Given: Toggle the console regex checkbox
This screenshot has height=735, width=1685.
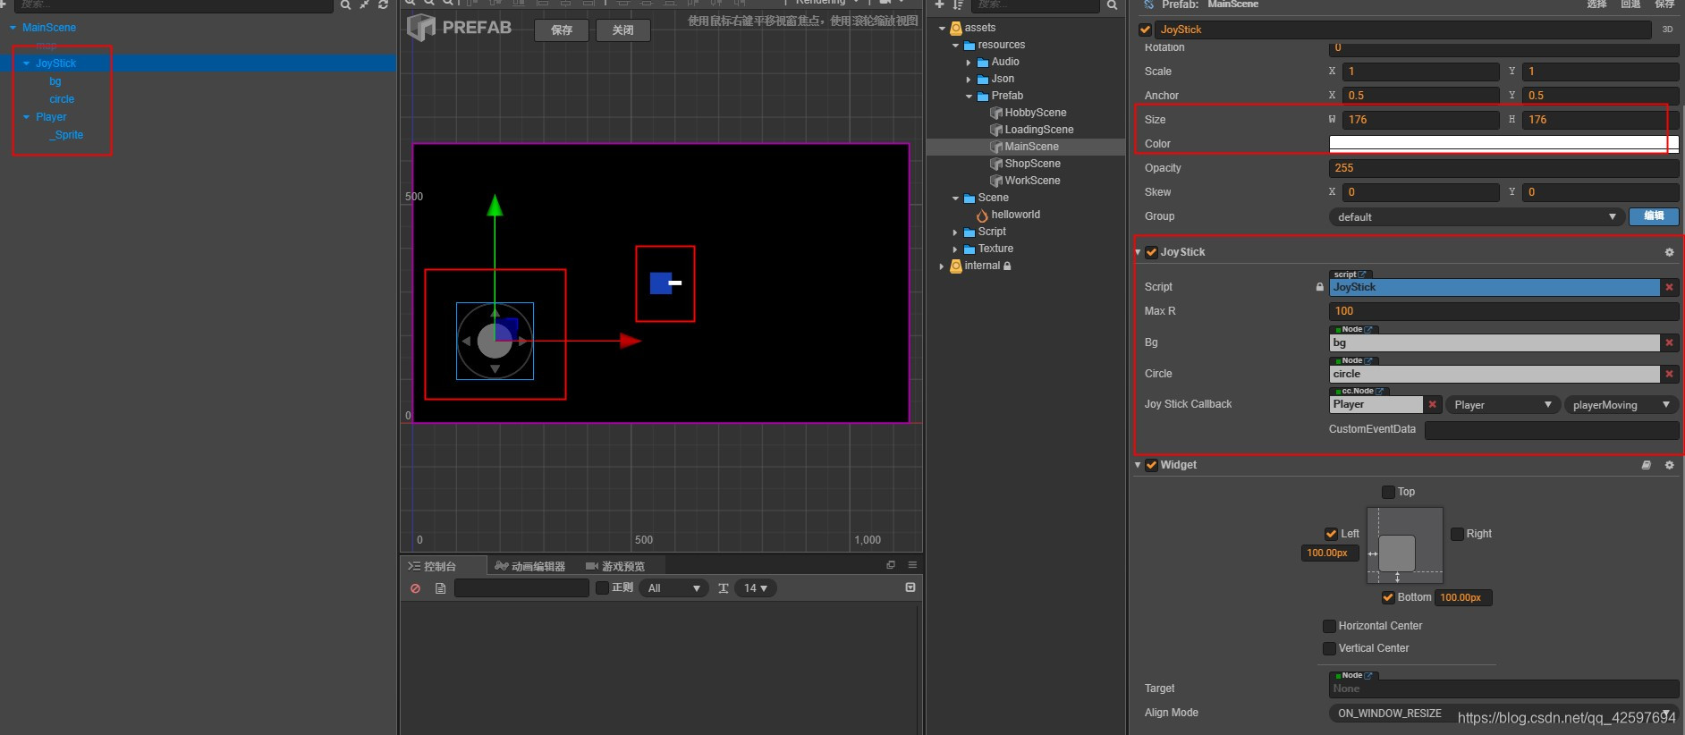Looking at the screenshot, I should tap(602, 587).
